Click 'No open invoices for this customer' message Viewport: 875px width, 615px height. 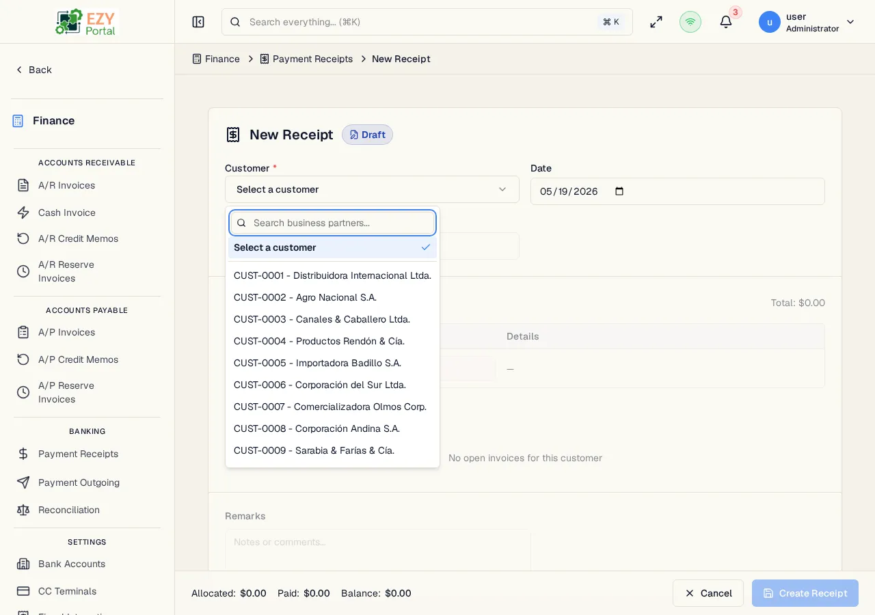(x=525, y=458)
